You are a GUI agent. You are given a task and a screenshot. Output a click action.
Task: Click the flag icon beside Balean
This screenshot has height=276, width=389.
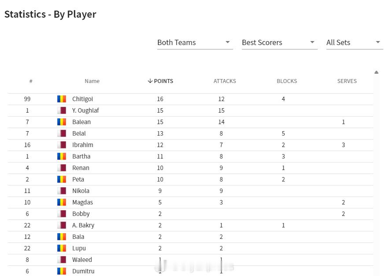click(x=62, y=122)
